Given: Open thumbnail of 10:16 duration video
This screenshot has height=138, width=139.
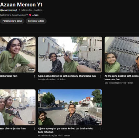Looking at the screenshot, I should (x=18, y=107).
